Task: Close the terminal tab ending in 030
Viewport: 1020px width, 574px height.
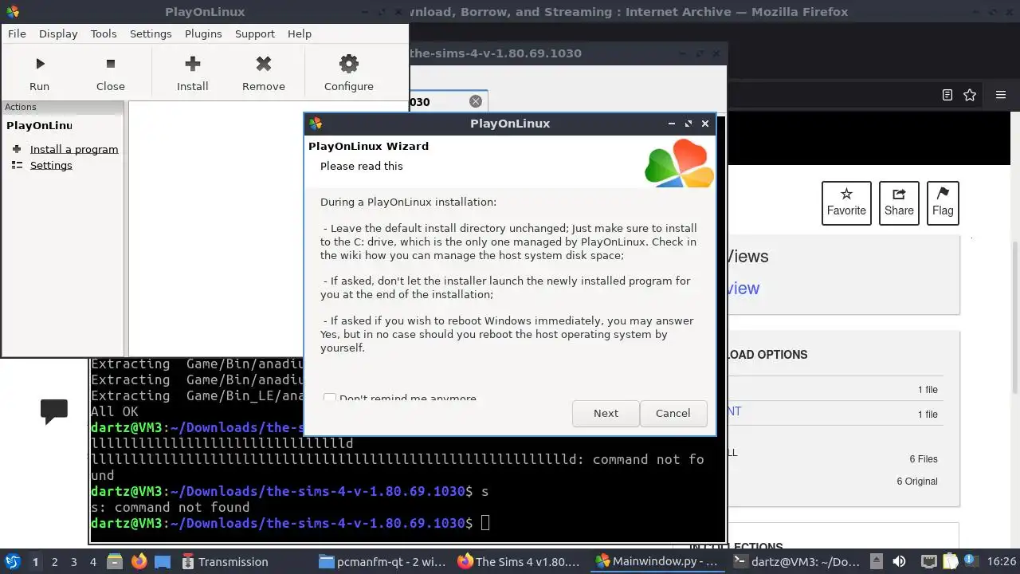Action: point(476,101)
